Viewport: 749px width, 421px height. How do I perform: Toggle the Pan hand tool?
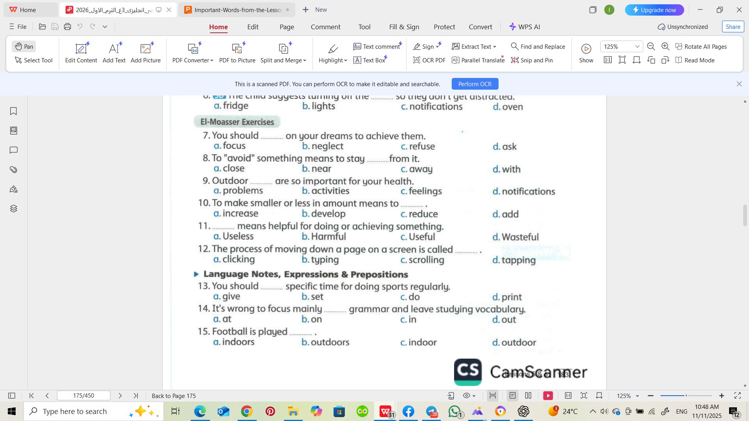pyautogui.click(x=24, y=46)
